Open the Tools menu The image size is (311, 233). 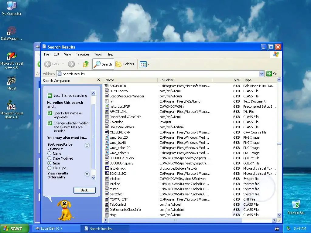98,54
